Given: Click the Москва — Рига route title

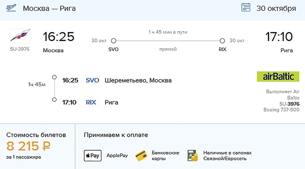Looking at the screenshot, I should coord(49,8).
